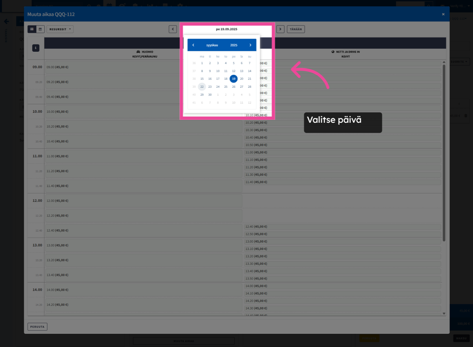473x347 pixels.
Task: Select 09.00 (45,00 €) time slot
Action: (143, 67)
